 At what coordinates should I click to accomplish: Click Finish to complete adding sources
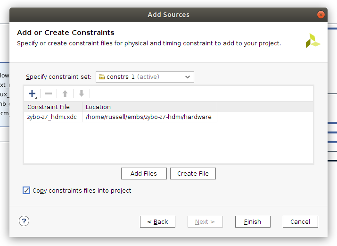coord(253,221)
